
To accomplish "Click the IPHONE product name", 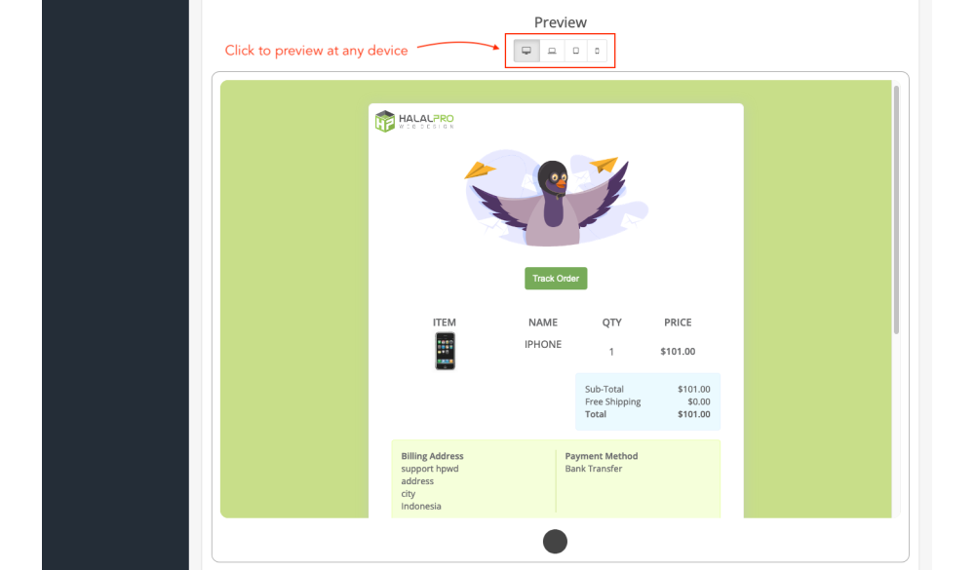I will (x=543, y=344).
